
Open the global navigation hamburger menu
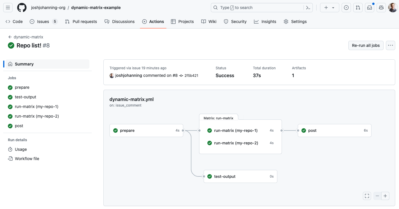click(8, 7)
